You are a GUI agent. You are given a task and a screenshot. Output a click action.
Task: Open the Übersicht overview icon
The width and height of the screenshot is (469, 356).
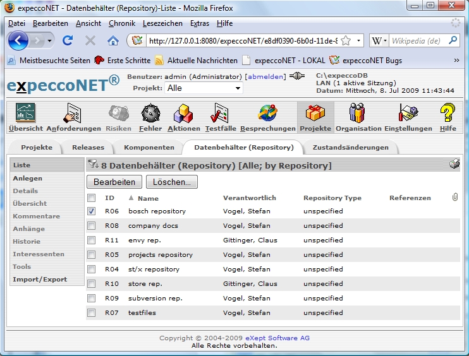pyautogui.click(x=26, y=114)
